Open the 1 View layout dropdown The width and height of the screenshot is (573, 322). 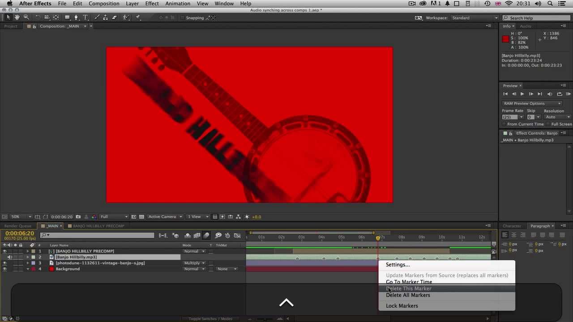click(197, 217)
